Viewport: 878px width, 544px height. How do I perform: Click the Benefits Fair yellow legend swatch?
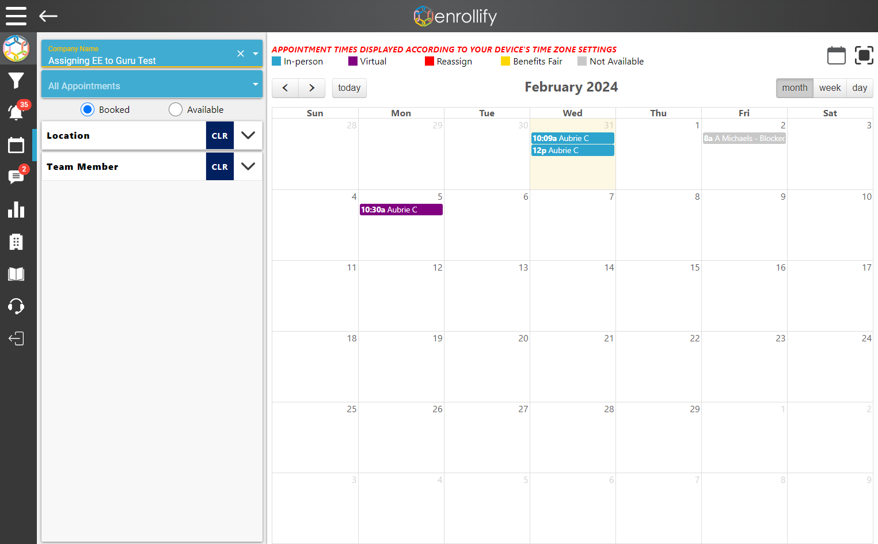point(505,61)
